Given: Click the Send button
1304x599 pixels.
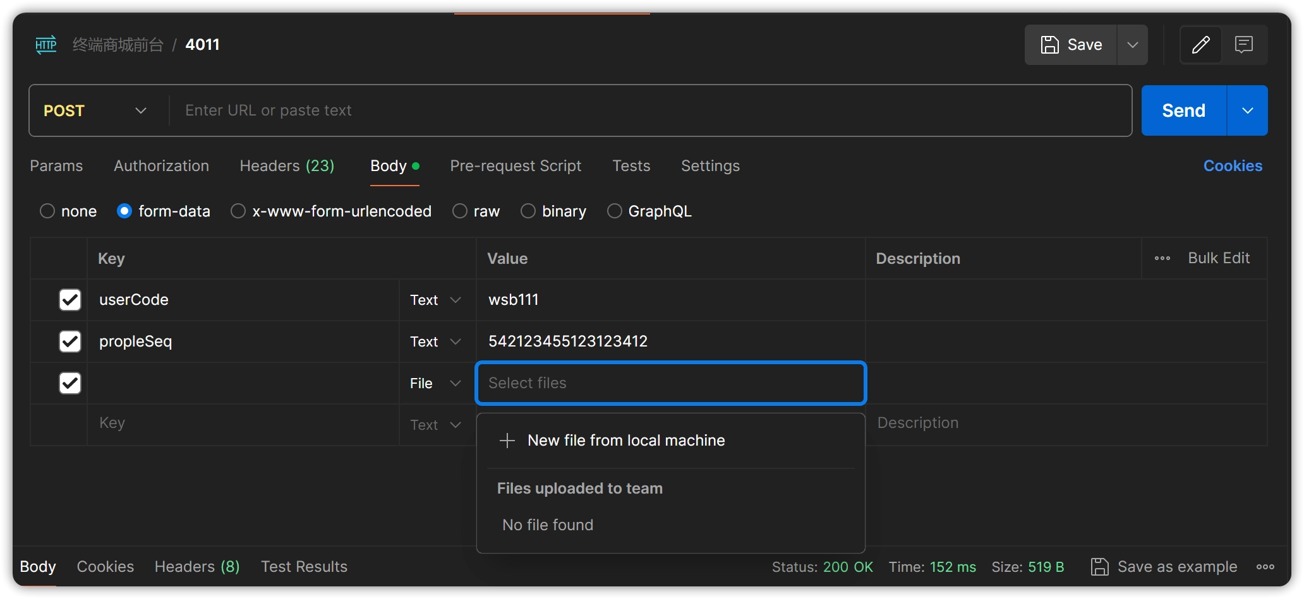Looking at the screenshot, I should (1184, 110).
